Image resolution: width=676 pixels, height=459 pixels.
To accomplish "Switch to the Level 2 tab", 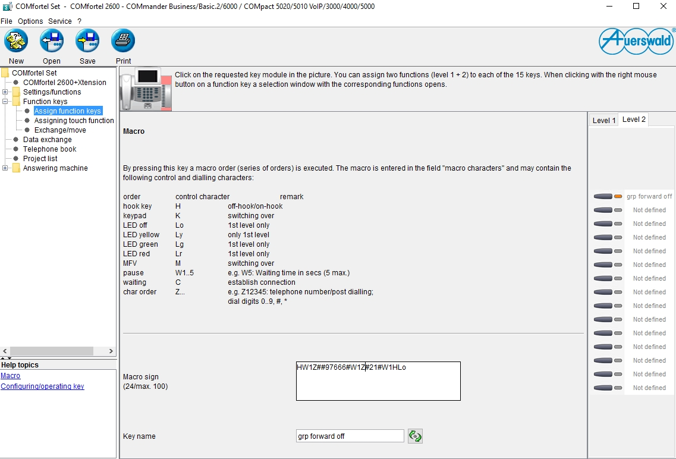I will [634, 120].
